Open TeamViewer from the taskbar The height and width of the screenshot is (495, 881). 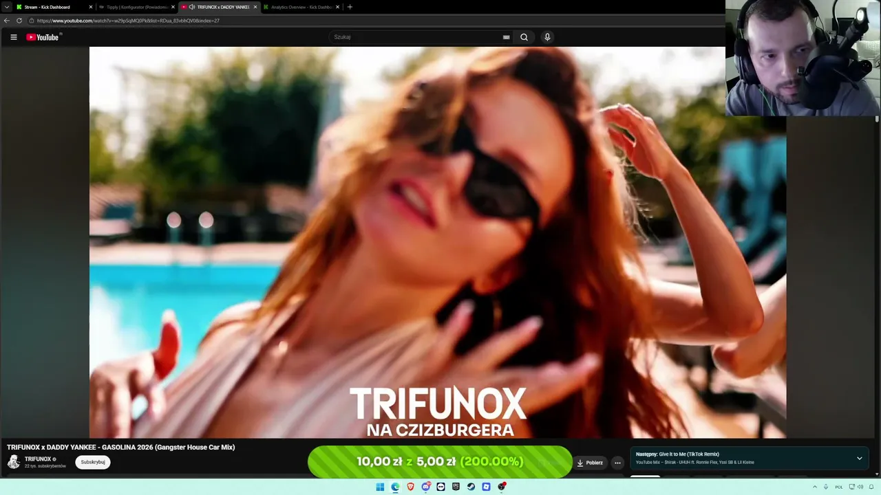[440, 487]
